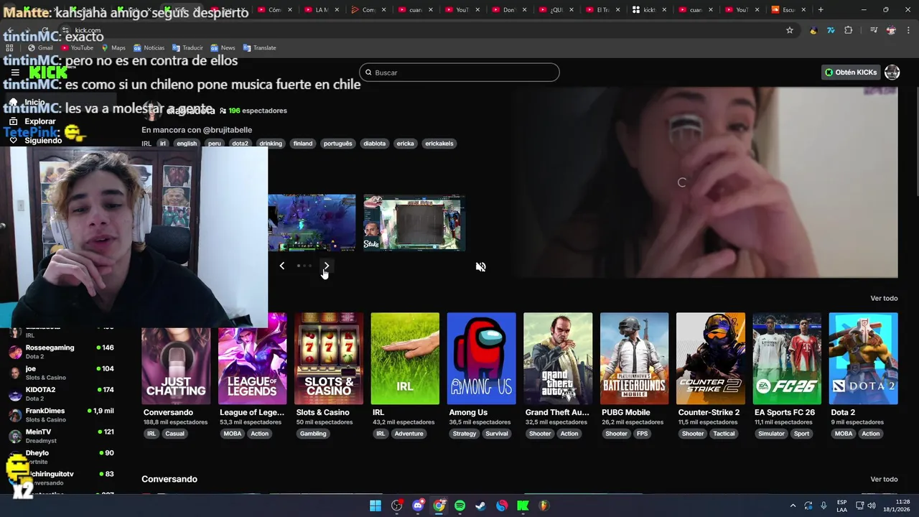Select the dota2 stream tag
The height and width of the screenshot is (517, 919).
pos(240,144)
